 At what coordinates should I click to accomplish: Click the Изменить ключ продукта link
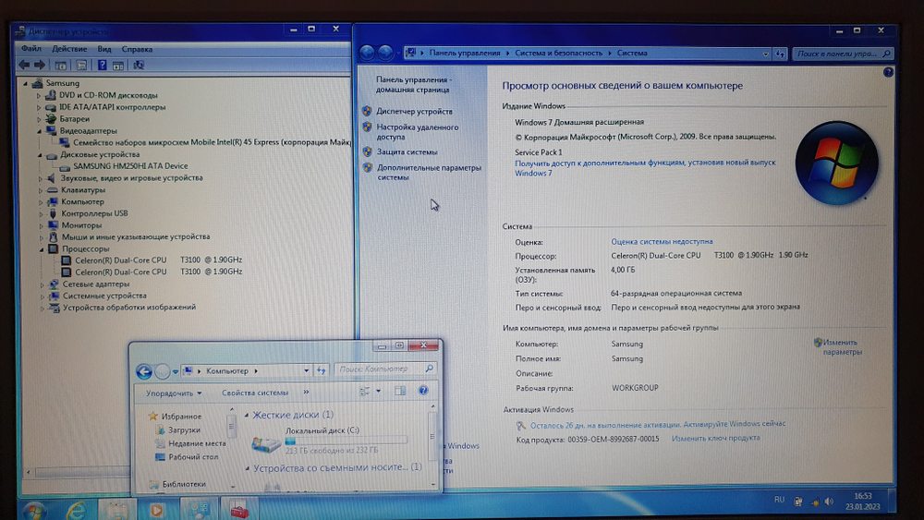pyautogui.click(x=715, y=439)
